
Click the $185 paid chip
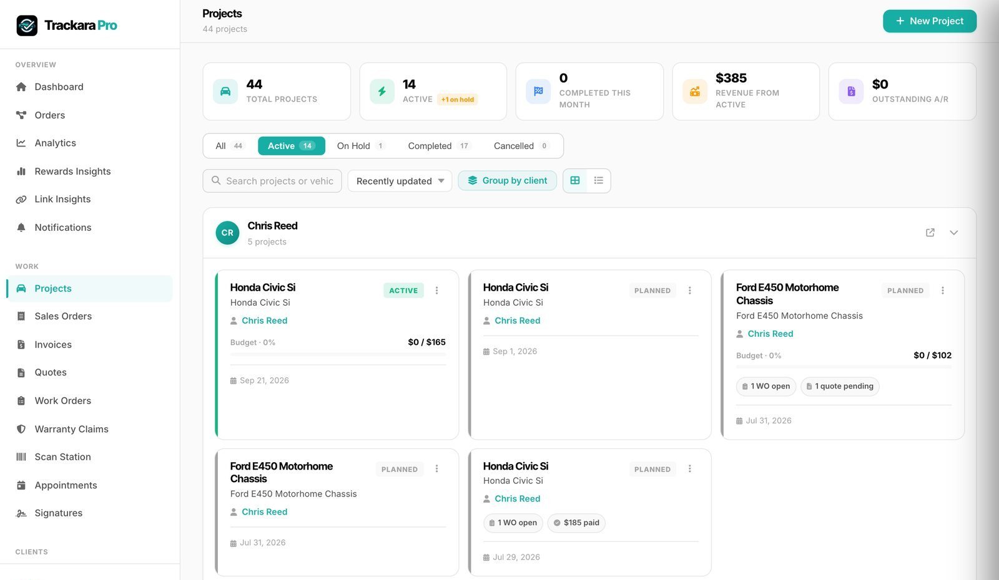576,523
